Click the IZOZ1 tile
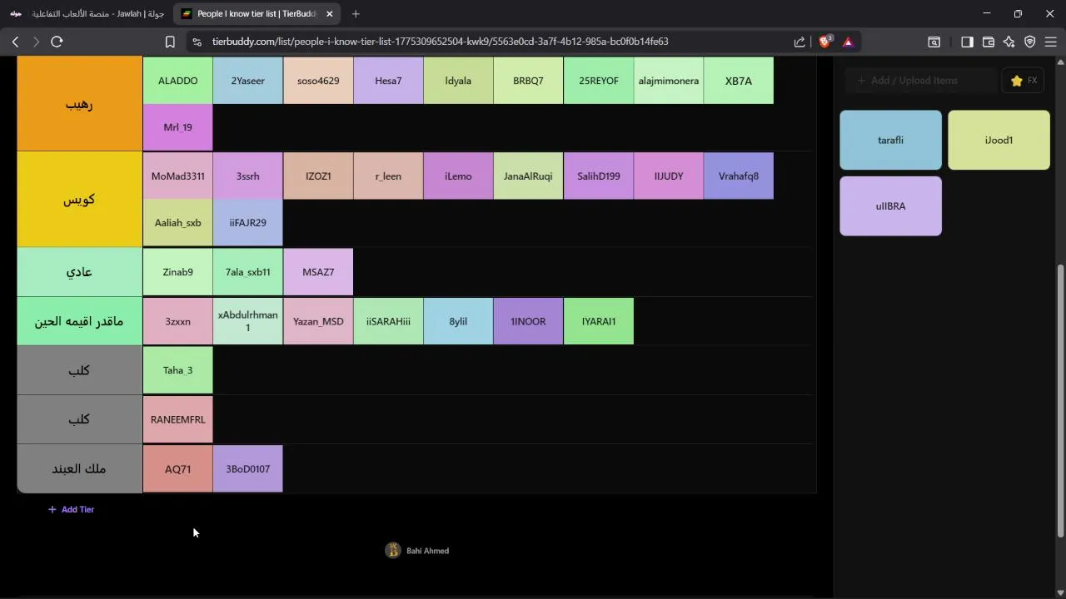1066x599 pixels. pos(318,176)
